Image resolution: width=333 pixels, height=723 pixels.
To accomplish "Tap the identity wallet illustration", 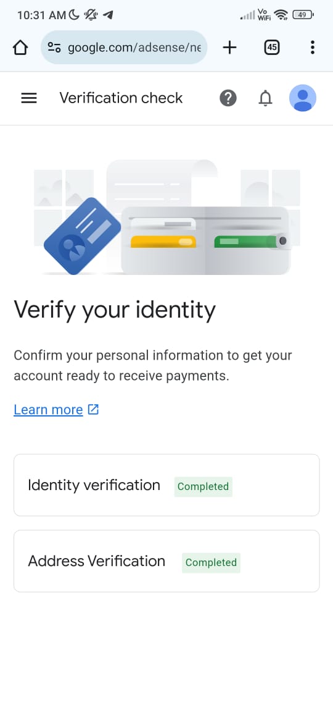I will click(167, 217).
